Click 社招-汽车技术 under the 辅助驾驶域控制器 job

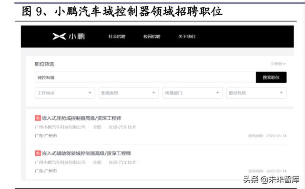[x=122, y=162]
